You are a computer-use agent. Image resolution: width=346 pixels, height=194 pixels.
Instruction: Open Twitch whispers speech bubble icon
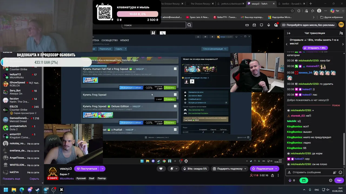(x=261, y=25)
